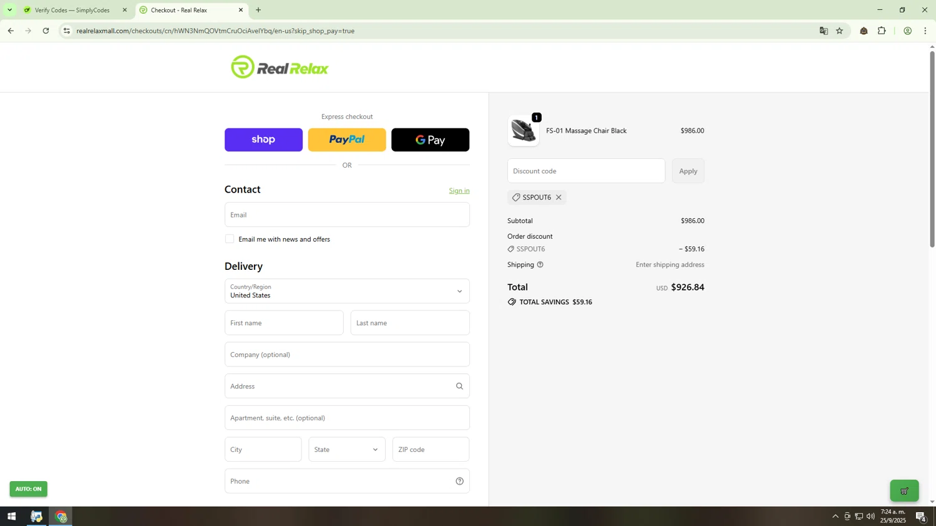The width and height of the screenshot is (936, 526).
Task: Open the notifications center icon
Action: (921, 517)
